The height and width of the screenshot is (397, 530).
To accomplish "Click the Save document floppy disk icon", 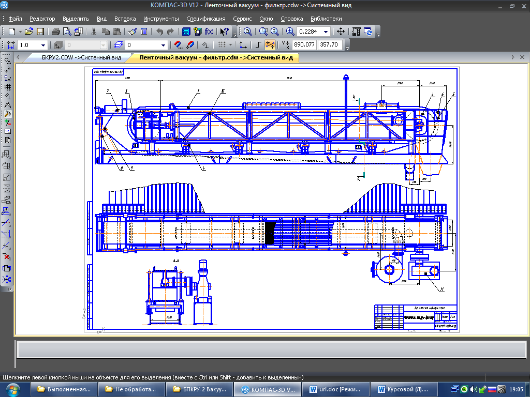I will pyautogui.click(x=40, y=32).
